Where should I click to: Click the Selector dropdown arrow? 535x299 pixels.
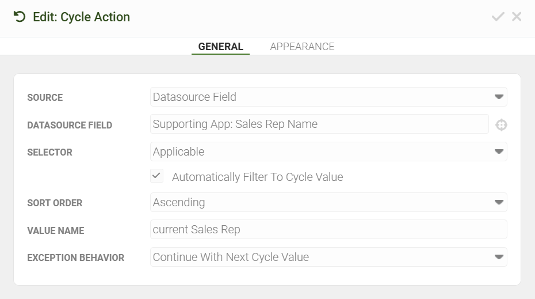tap(499, 152)
